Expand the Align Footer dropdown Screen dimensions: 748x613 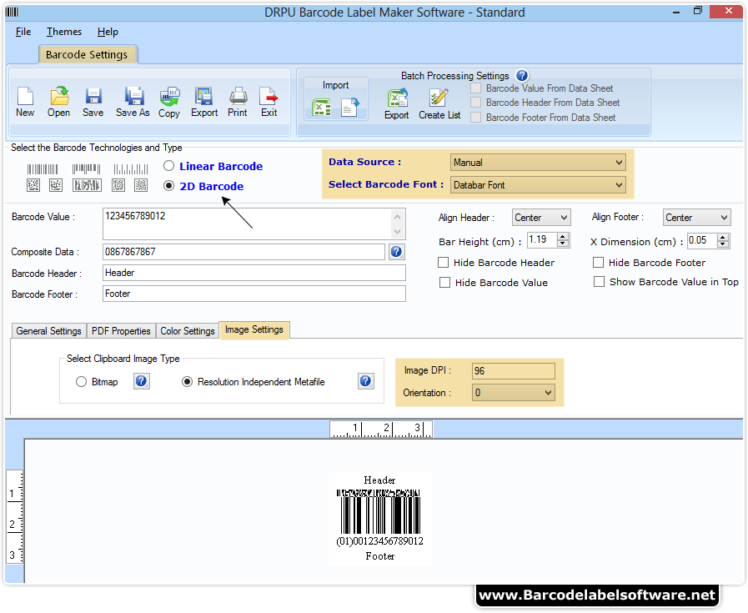tap(696, 218)
